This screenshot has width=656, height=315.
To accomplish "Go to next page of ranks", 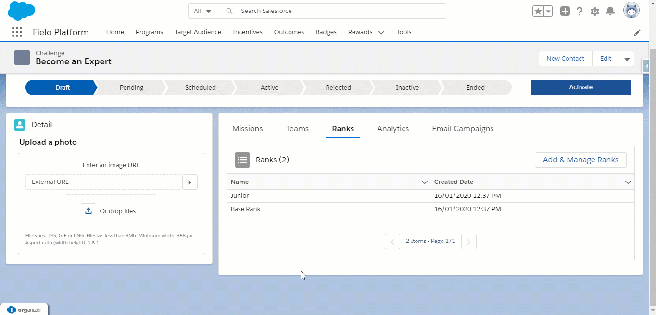I will pyautogui.click(x=469, y=241).
